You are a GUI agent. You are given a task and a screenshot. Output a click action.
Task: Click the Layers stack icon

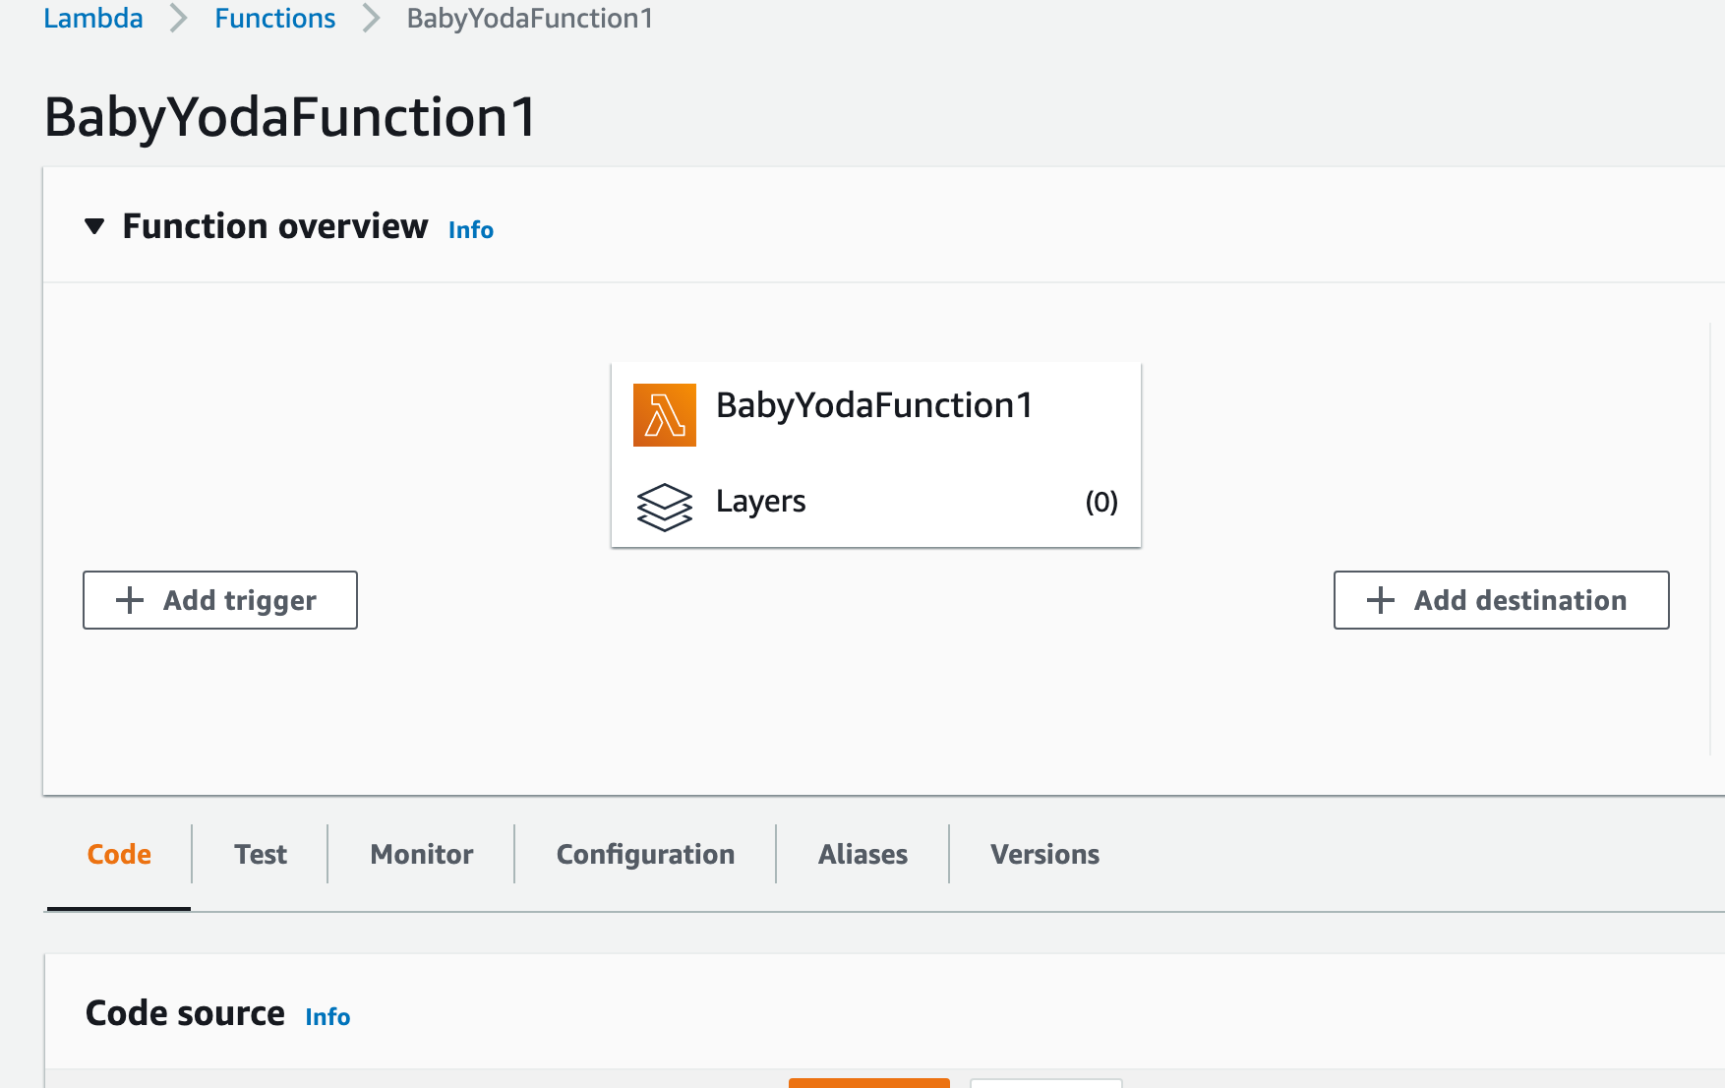[665, 507]
